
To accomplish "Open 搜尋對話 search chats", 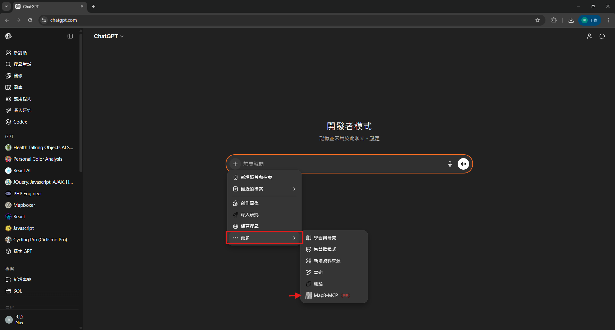I will [x=39, y=64].
